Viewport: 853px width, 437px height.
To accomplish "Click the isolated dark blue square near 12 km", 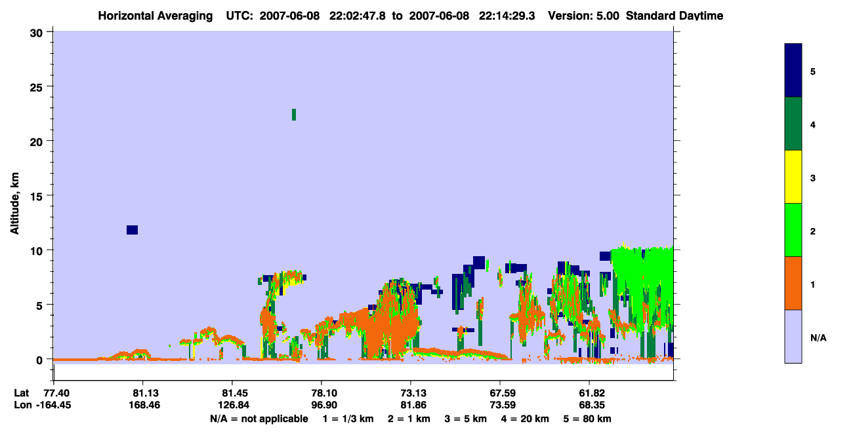I will pos(132,230).
